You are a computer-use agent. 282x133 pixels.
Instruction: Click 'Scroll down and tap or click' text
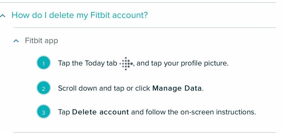[x=104, y=88]
